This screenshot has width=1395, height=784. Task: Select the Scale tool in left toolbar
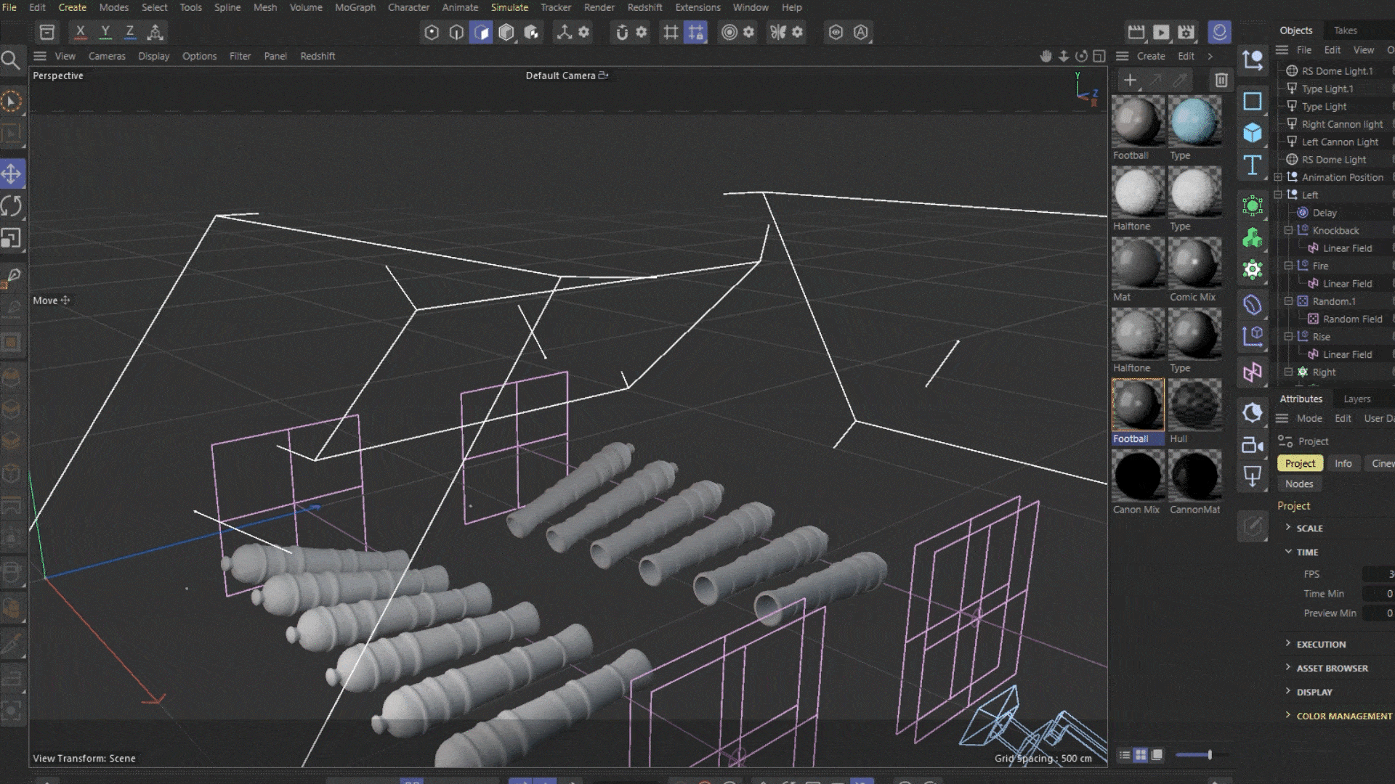(x=12, y=238)
